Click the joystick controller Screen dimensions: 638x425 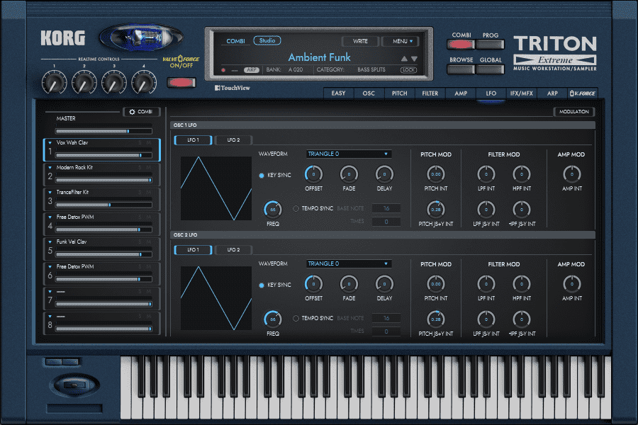(x=74, y=385)
